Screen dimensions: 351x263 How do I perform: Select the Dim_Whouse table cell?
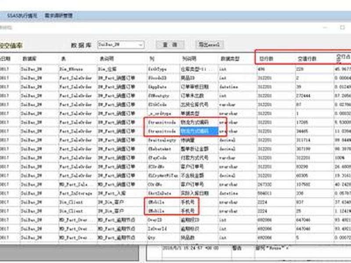[x=78, y=69]
